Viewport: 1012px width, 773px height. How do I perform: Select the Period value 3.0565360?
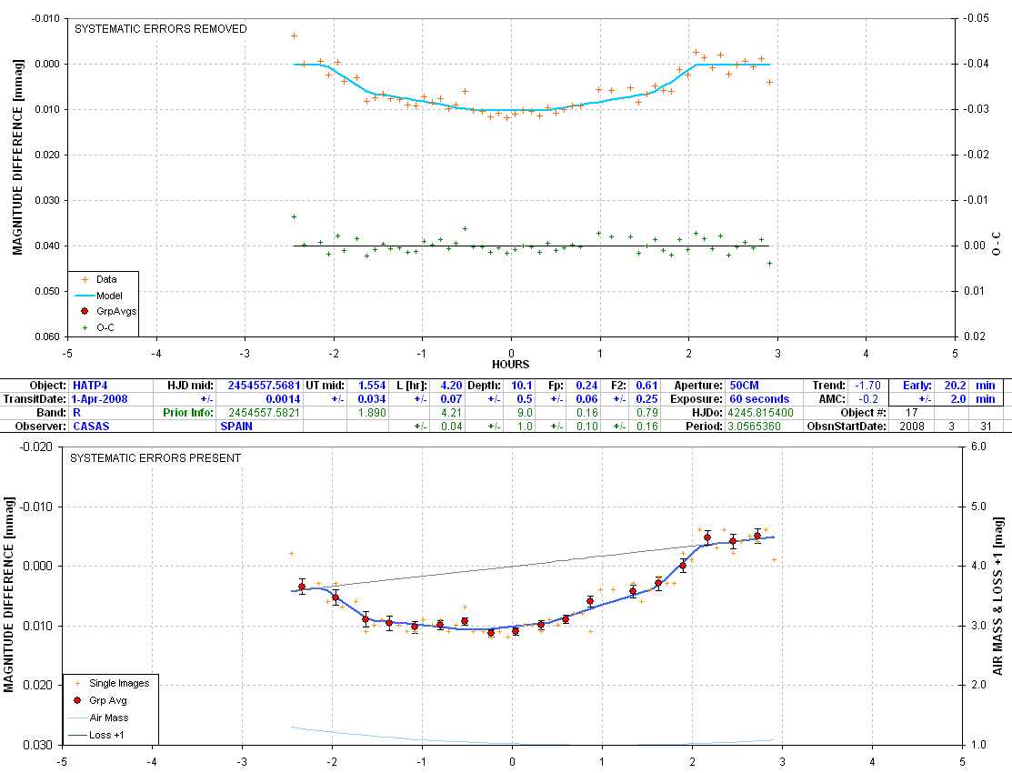pos(754,427)
